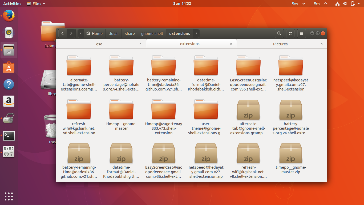Image resolution: width=364 pixels, height=205 pixels.
Task: Go to gnome-shell in the breadcrumb path
Action: pyautogui.click(x=152, y=33)
